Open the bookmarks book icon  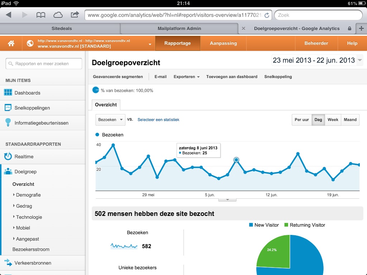coord(41,15)
